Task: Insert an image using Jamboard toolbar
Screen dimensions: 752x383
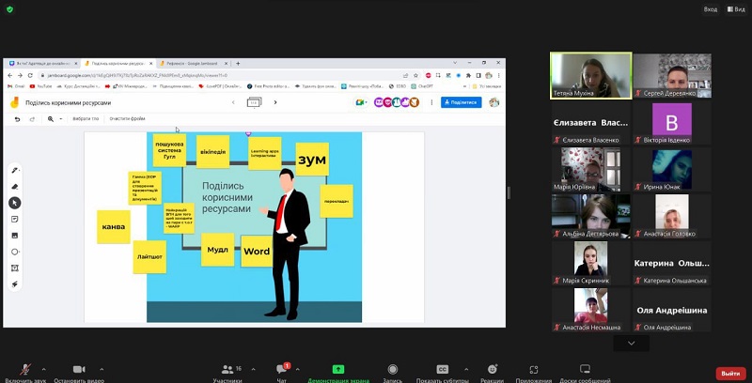Action: [15, 236]
